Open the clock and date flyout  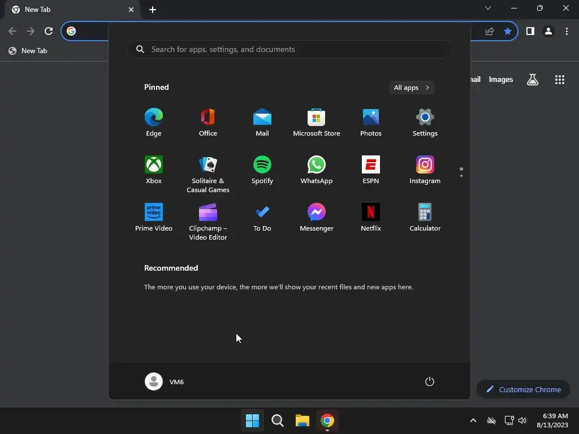point(552,420)
